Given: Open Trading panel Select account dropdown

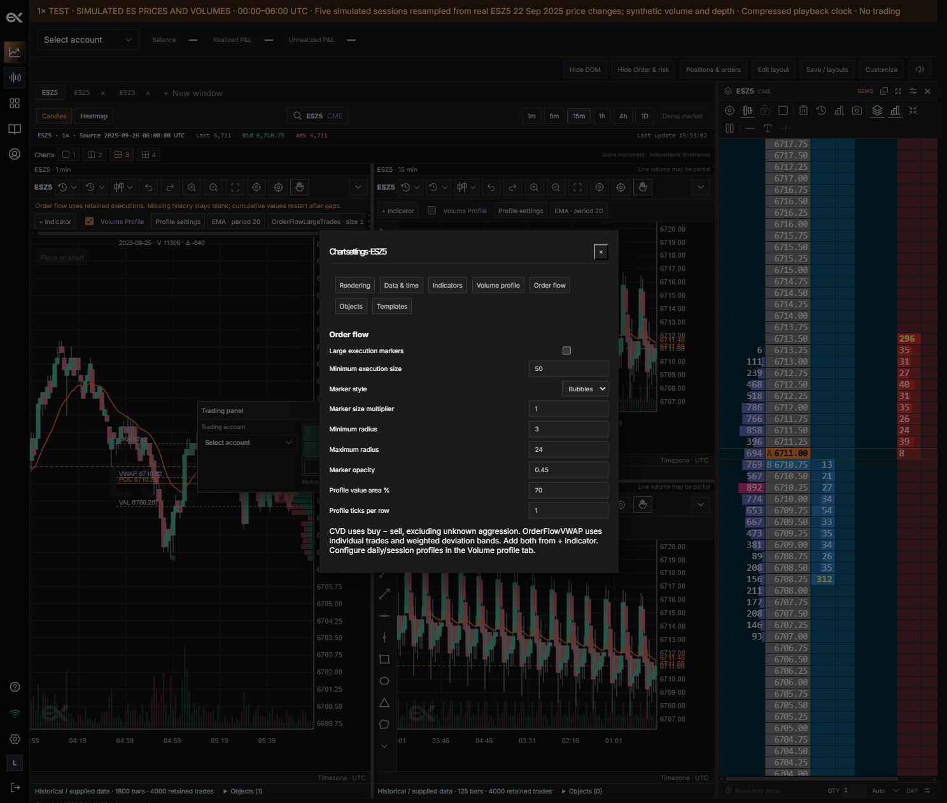Looking at the screenshot, I should 248,442.
